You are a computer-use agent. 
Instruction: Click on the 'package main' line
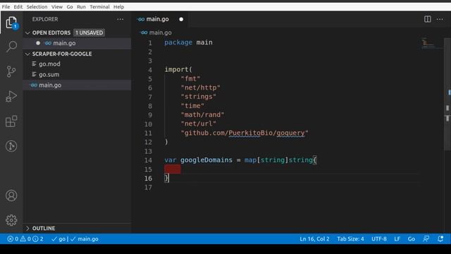point(188,42)
